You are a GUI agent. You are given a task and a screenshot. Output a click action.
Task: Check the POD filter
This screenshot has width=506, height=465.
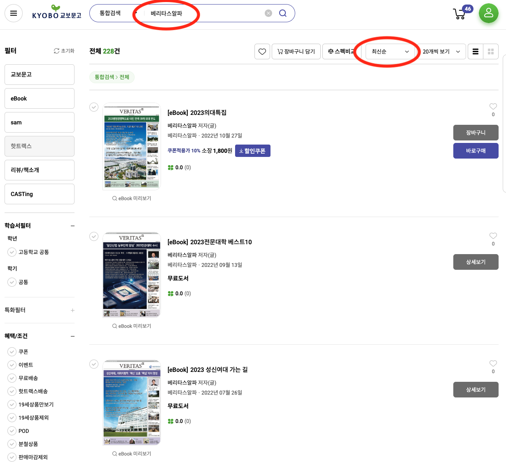coord(12,431)
